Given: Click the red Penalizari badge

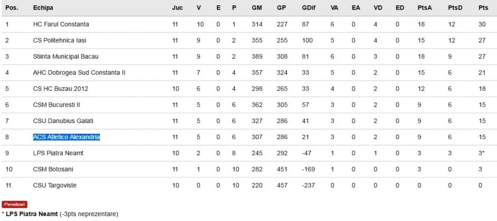Looking at the screenshot, I should tap(15, 205).
